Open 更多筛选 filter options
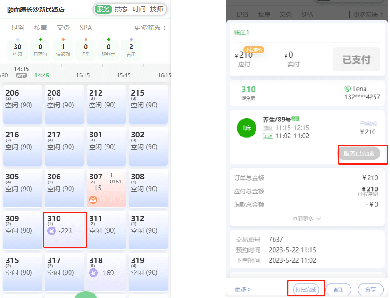Image resolution: width=390 pixels, height=298 pixels. (147, 28)
